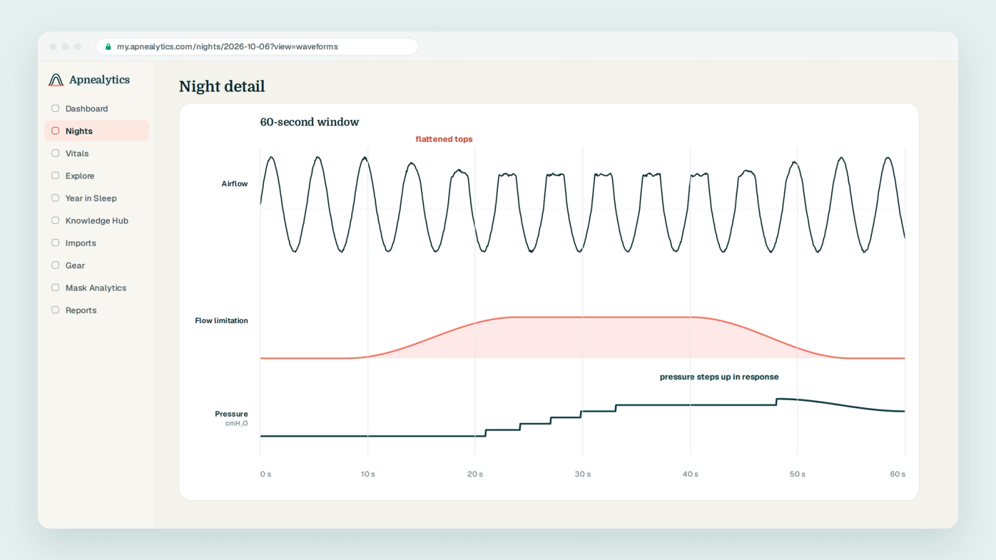
Task: Open the Explore section
Action: pyautogui.click(x=96, y=175)
